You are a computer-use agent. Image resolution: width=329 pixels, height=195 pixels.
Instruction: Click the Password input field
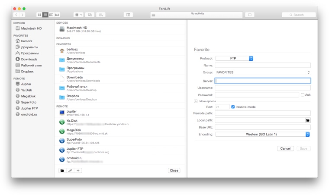[257, 95]
